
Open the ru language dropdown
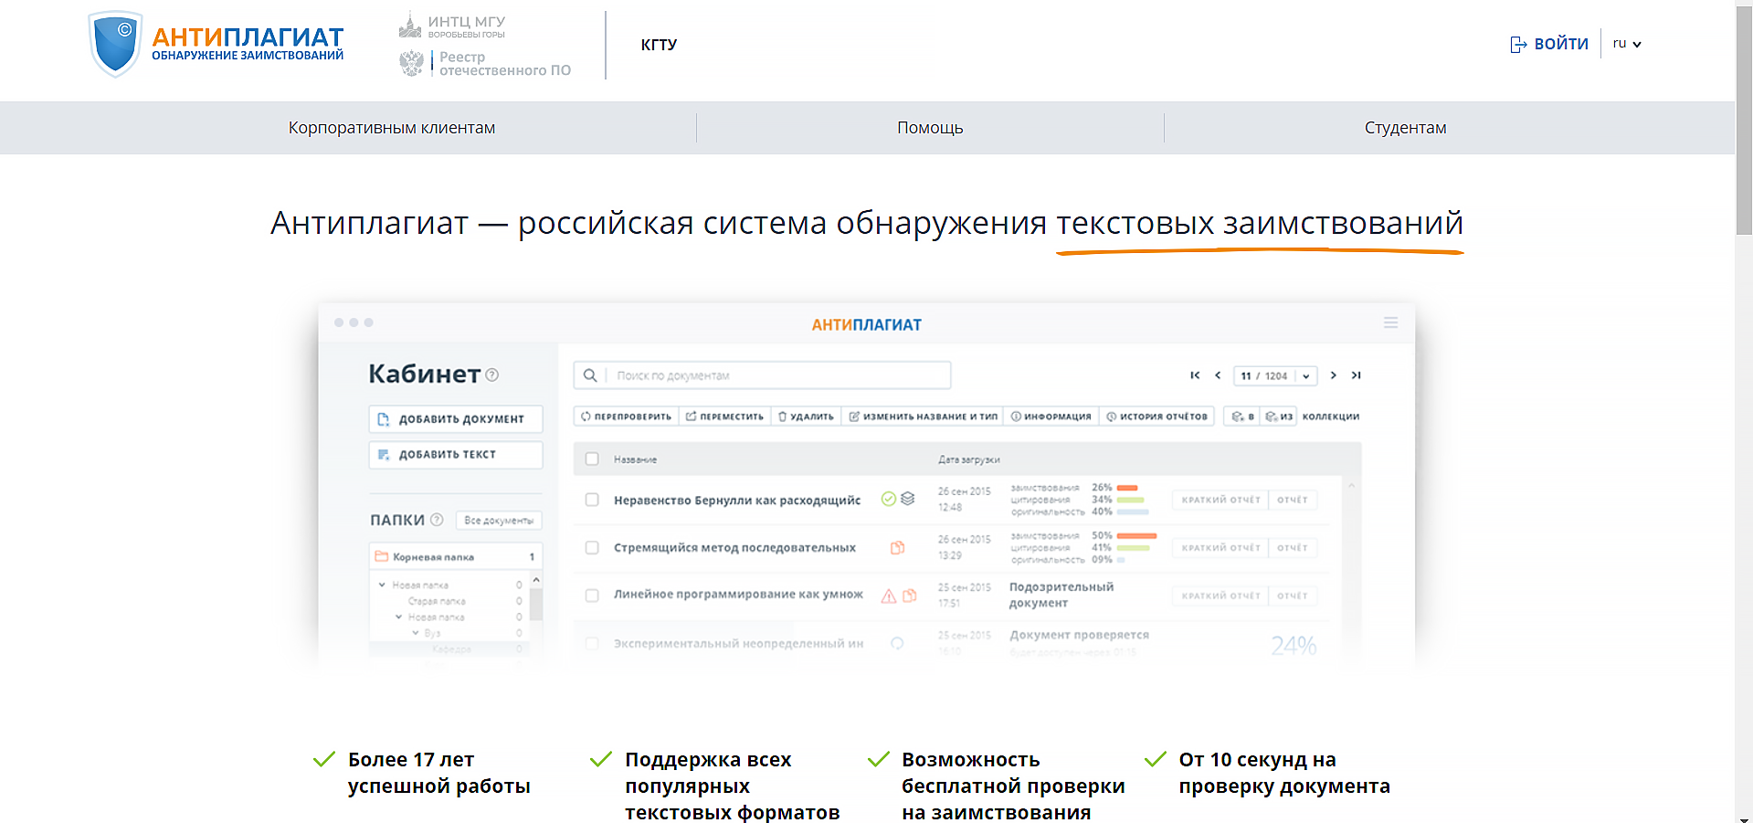coord(1627,43)
